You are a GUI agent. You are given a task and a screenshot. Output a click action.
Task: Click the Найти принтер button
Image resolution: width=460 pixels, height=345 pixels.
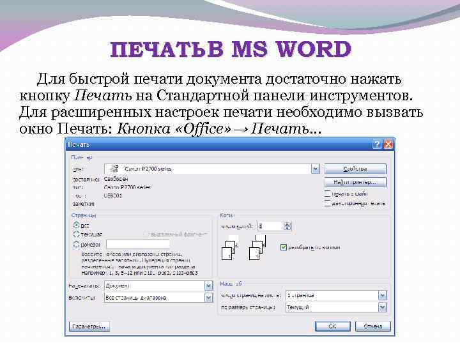355,182
